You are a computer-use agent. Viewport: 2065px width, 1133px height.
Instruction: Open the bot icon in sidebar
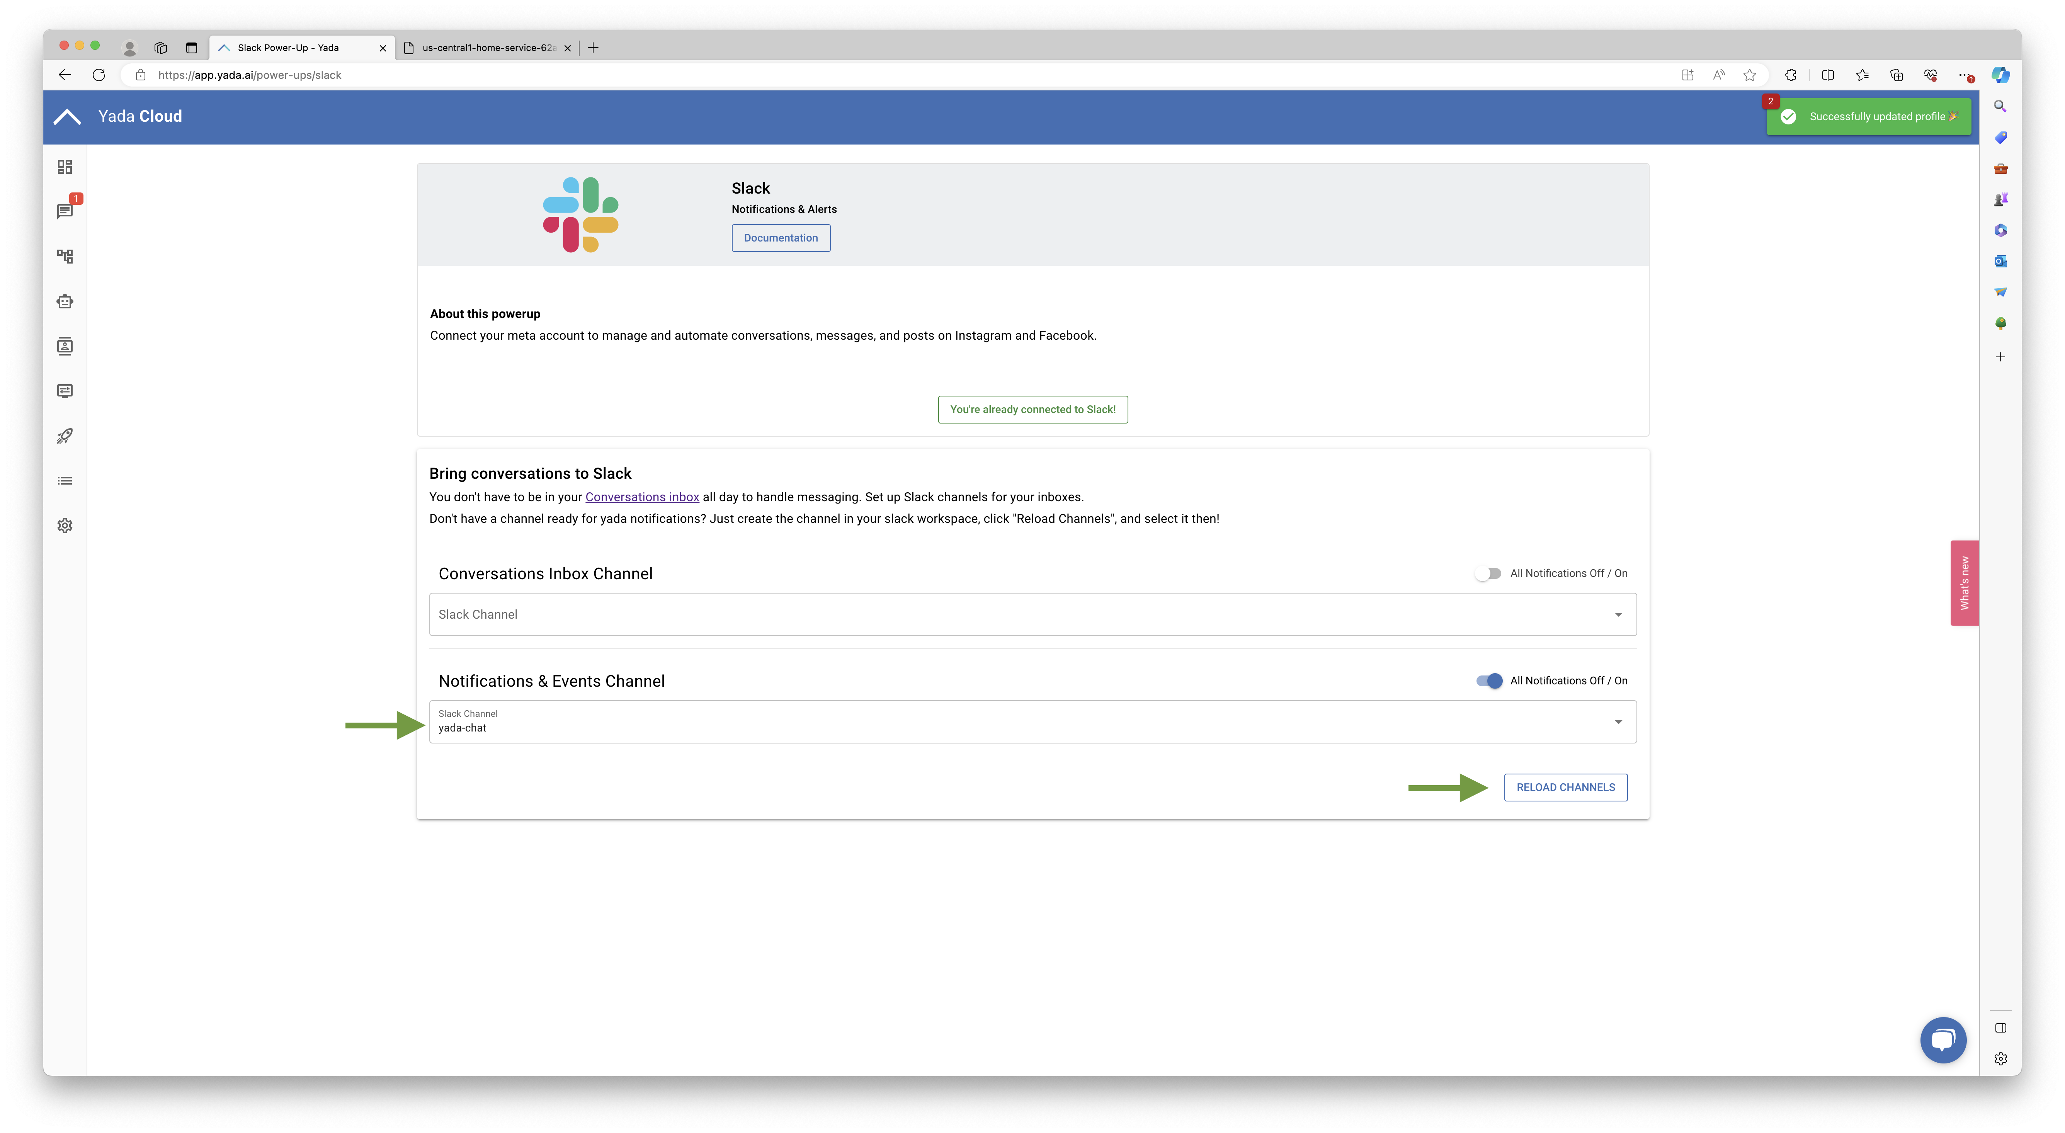[65, 301]
